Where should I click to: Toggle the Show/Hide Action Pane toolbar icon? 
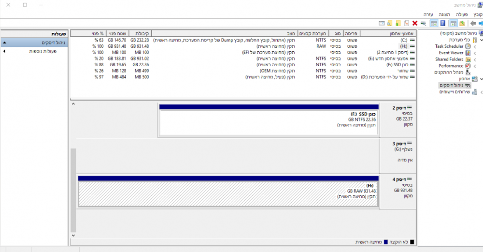tap(434, 23)
